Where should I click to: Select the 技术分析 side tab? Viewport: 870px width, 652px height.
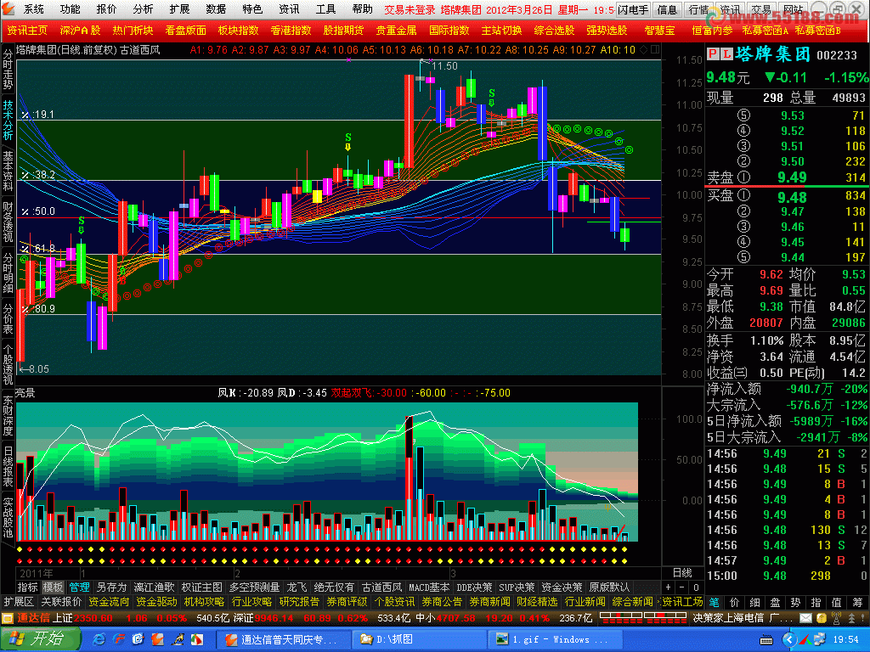8,121
